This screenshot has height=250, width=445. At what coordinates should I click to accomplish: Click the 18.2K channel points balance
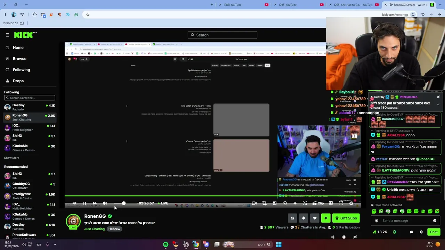pyautogui.click(x=380, y=232)
